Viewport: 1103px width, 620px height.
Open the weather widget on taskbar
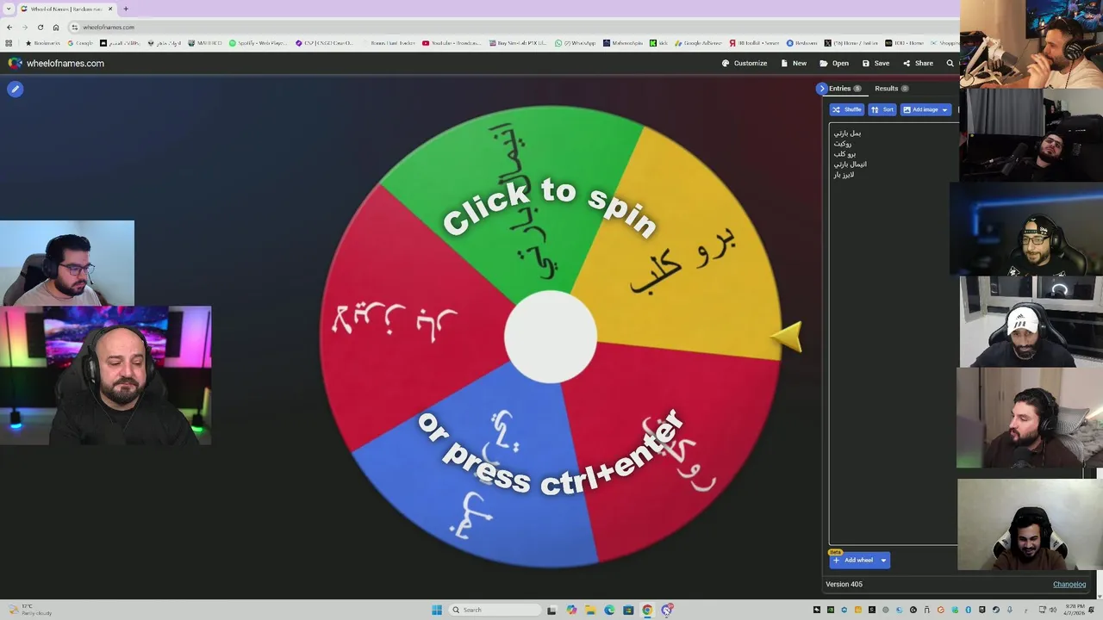(30, 610)
